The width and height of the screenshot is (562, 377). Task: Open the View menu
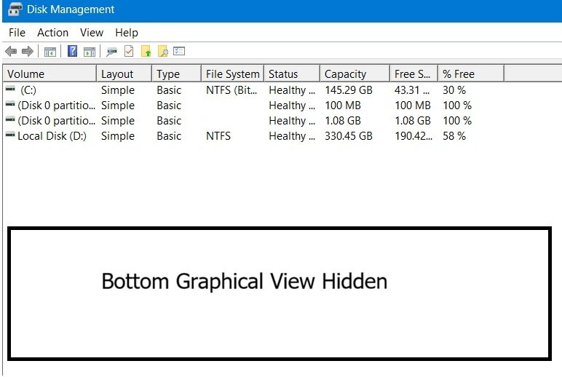click(92, 33)
